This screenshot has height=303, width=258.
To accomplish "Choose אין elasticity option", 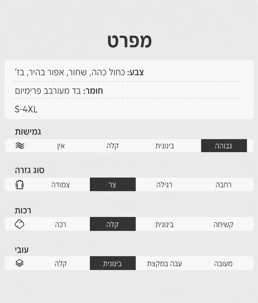I will point(61,146).
